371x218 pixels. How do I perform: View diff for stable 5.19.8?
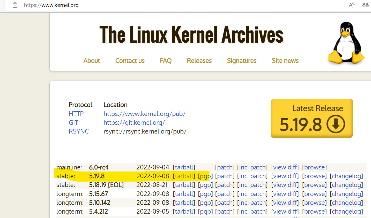coord(285,176)
